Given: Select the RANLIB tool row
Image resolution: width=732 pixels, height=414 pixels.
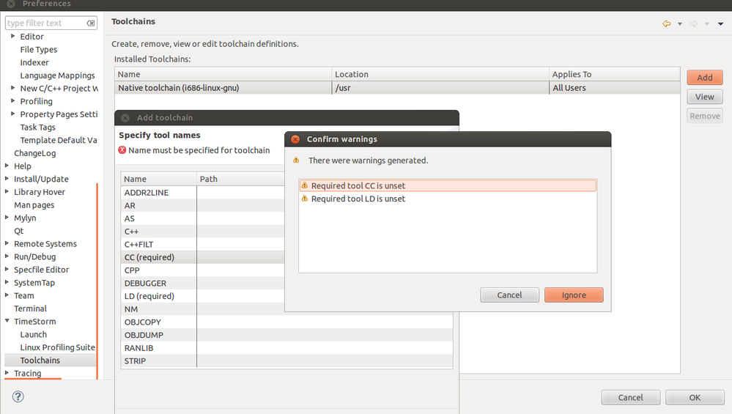Looking at the screenshot, I should point(286,348).
